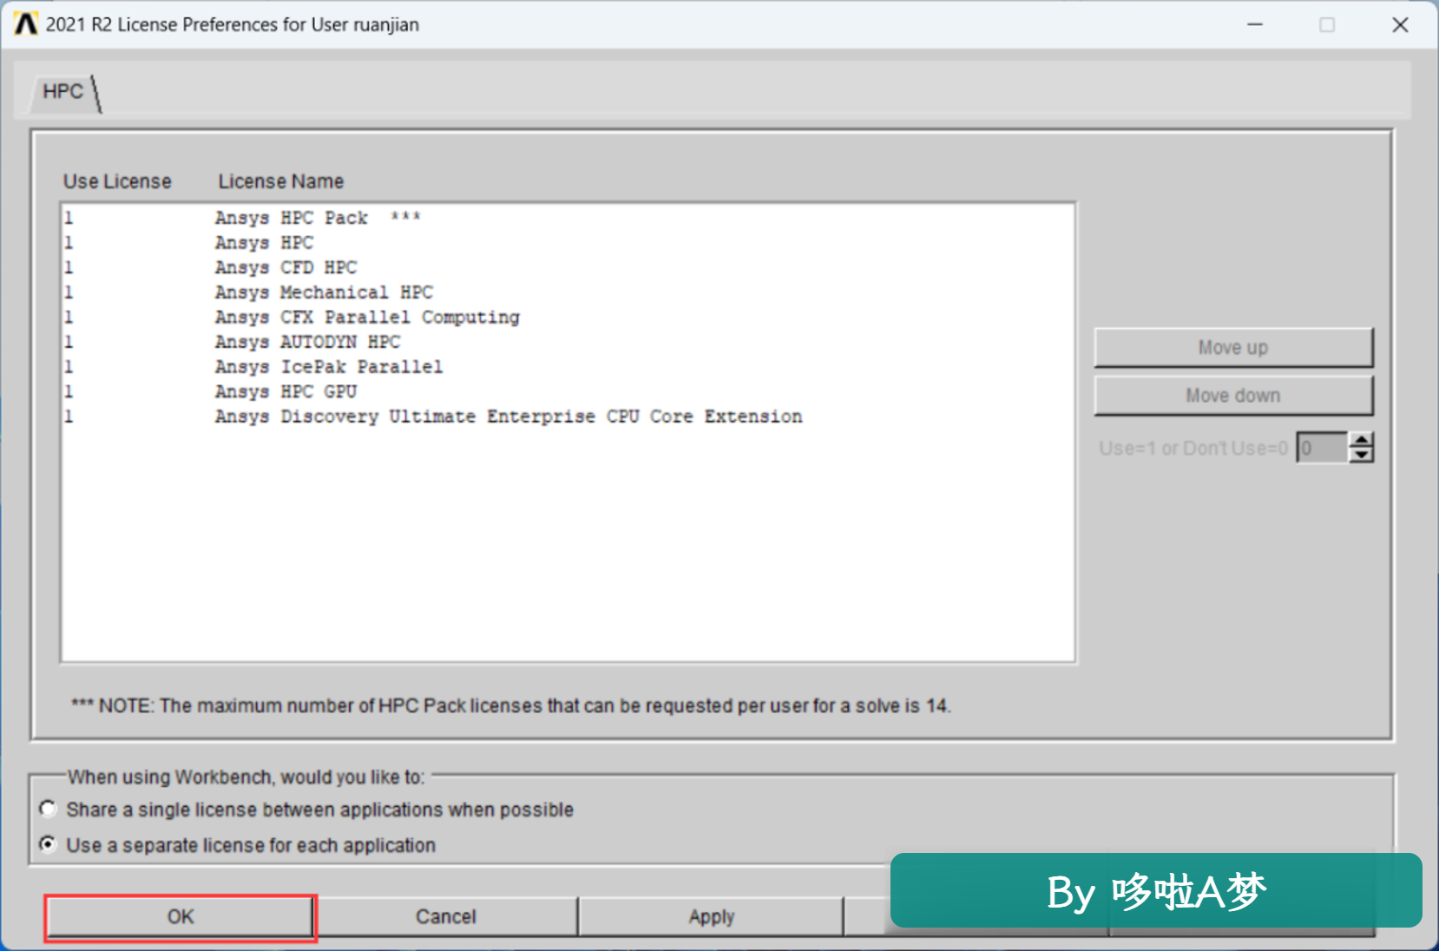
Task: Click the Move up button
Action: point(1233,348)
